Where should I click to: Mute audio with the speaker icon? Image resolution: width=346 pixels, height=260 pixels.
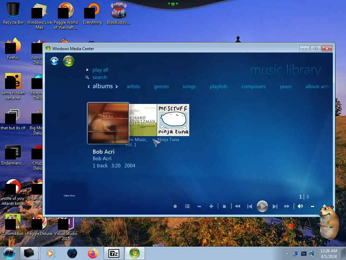coord(300,206)
